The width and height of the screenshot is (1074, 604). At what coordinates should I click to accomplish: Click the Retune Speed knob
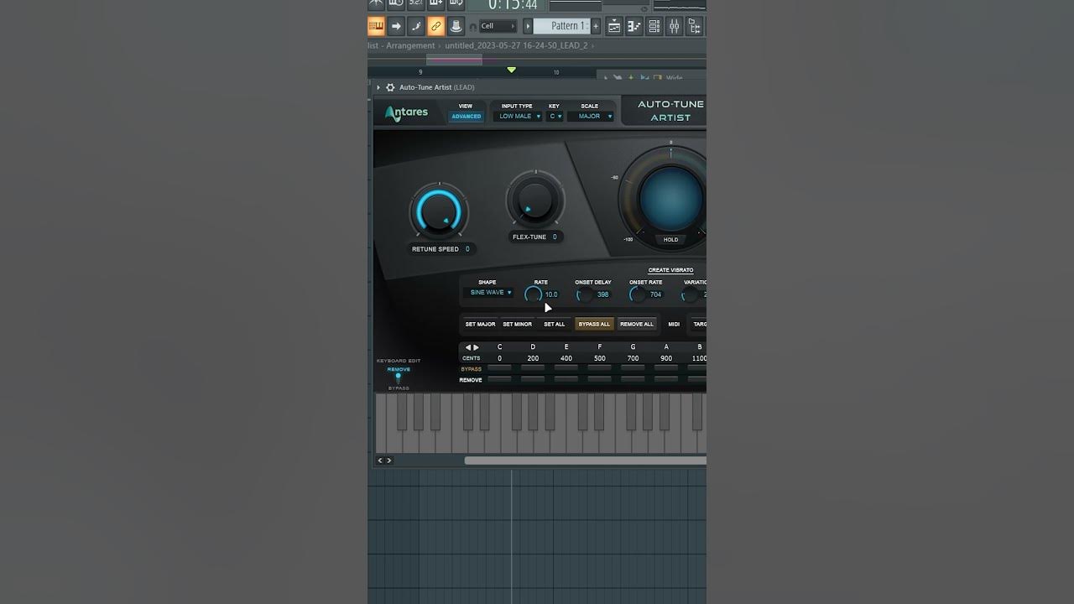(x=439, y=211)
